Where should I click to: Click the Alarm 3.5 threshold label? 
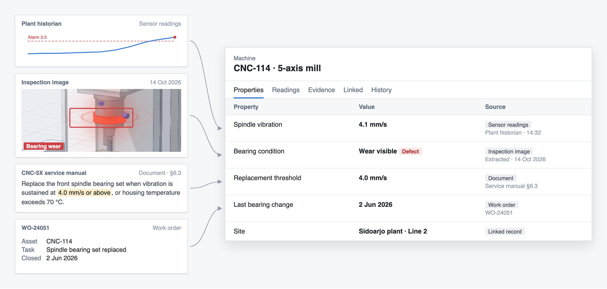tap(37, 37)
